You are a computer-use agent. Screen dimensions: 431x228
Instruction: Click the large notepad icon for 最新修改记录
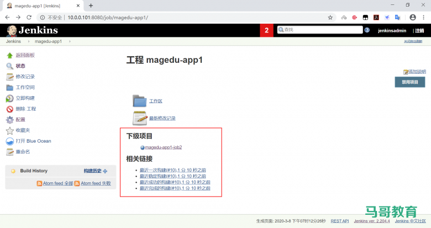(x=140, y=118)
